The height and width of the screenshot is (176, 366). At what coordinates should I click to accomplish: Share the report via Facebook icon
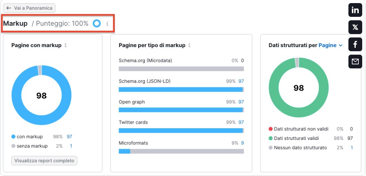tap(355, 44)
